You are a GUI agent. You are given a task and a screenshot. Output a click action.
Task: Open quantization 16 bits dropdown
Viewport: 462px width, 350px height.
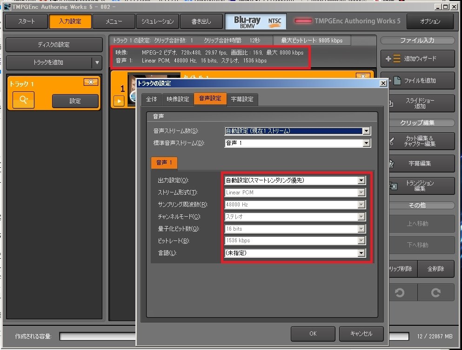(x=361, y=229)
